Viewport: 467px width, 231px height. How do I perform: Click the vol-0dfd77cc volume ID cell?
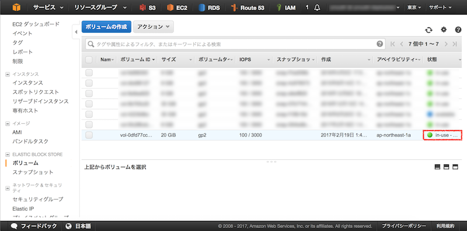[x=137, y=135]
